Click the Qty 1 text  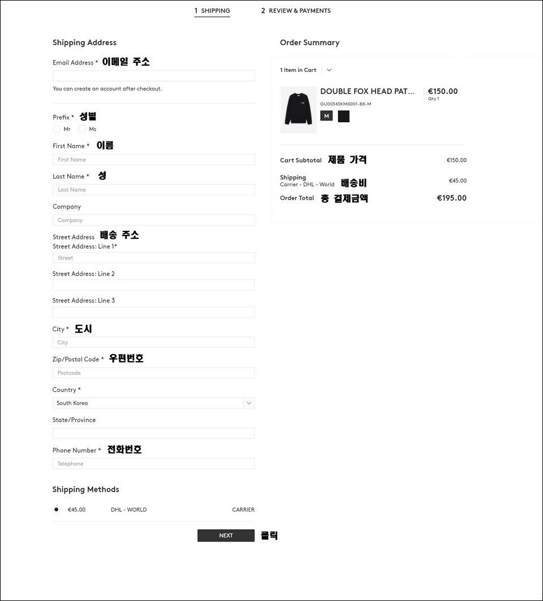(x=433, y=98)
